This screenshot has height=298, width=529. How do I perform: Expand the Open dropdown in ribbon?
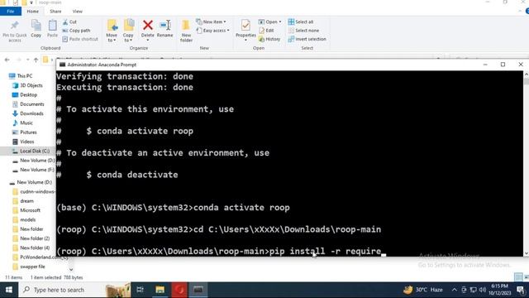[270, 22]
